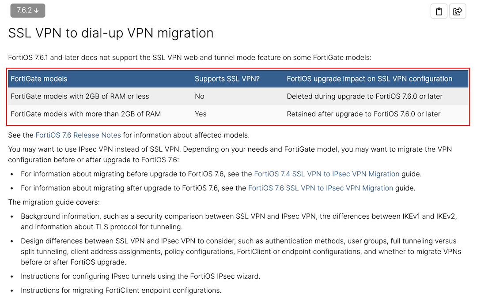Image resolution: width=477 pixels, height=299 pixels.
Task: Click the 'No' table cell
Action: tap(200, 96)
